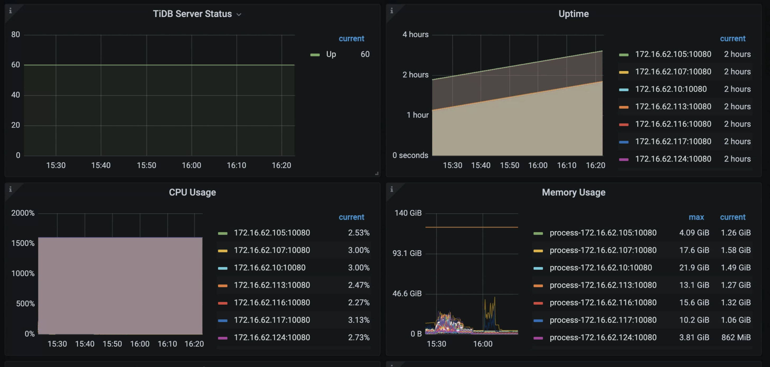Sort TiDB Server Status legend by current

(351, 39)
